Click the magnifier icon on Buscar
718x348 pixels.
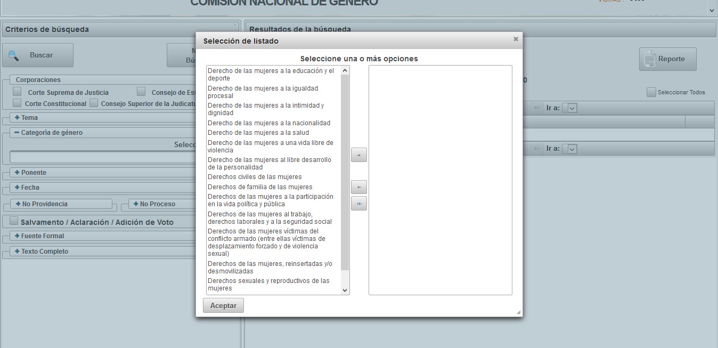(14, 55)
